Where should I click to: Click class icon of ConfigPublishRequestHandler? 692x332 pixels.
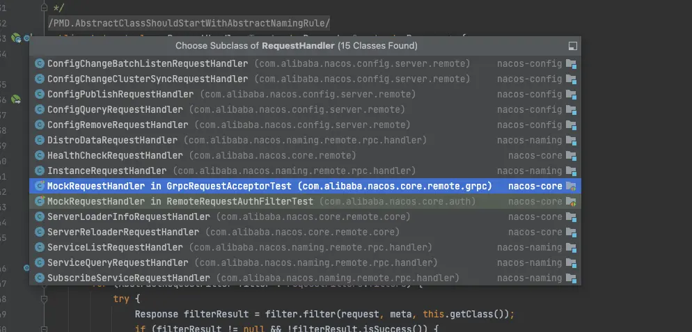coord(40,94)
